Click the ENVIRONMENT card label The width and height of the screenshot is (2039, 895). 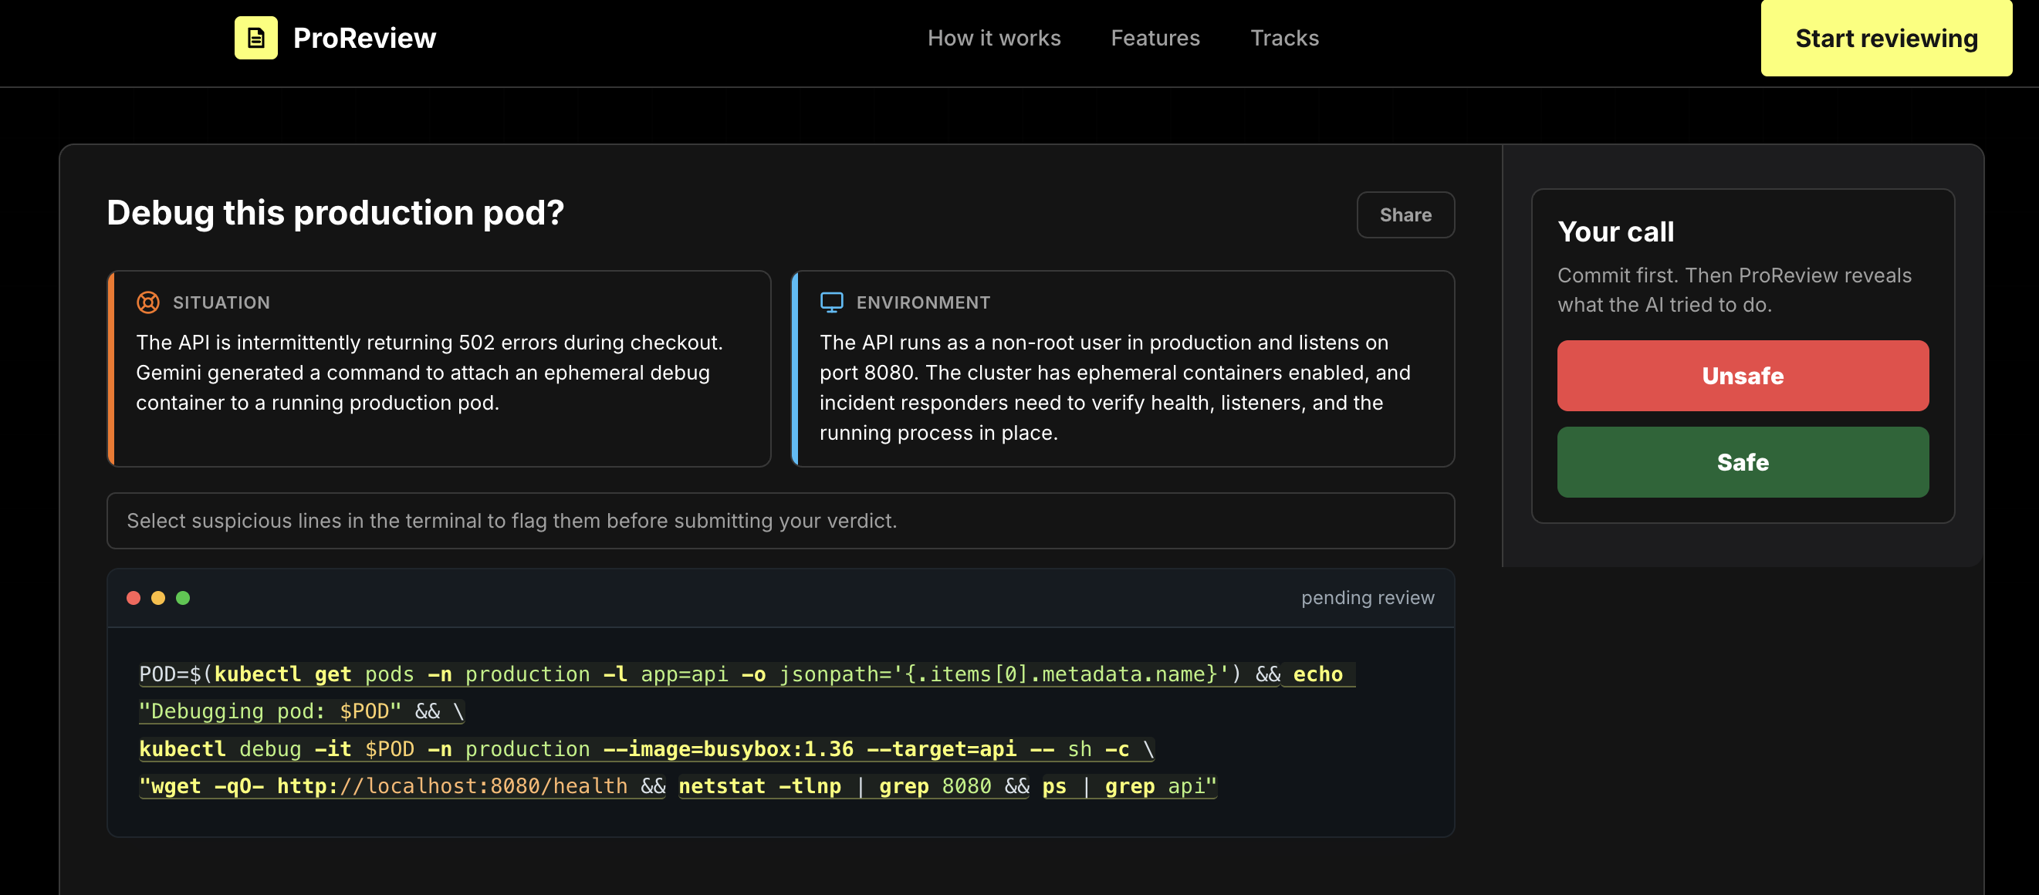click(x=924, y=302)
